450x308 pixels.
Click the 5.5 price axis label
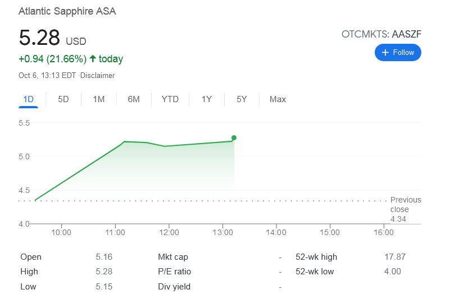pyautogui.click(x=24, y=123)
